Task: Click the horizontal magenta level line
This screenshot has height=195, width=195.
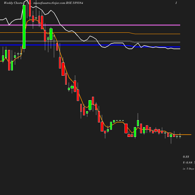Action: [x=90, y=25]
